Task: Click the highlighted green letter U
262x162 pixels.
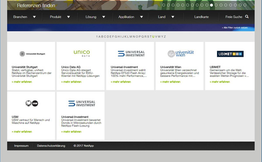Action: [153, 37]
